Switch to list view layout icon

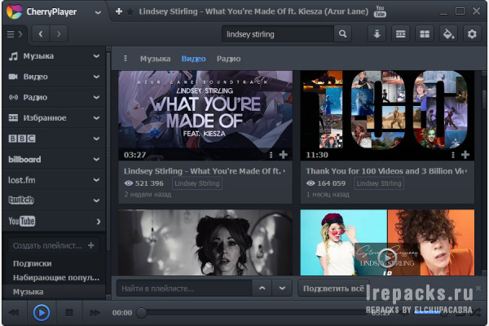tap(400, 33)
